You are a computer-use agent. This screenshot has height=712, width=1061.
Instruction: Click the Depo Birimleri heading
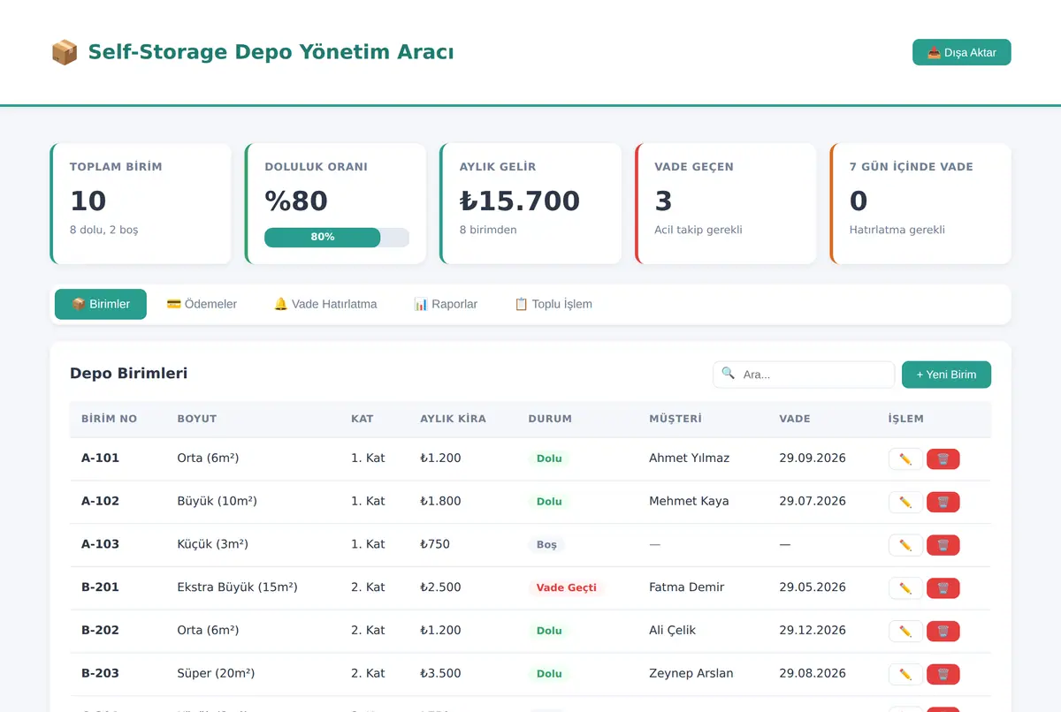[x=129, y=373]
